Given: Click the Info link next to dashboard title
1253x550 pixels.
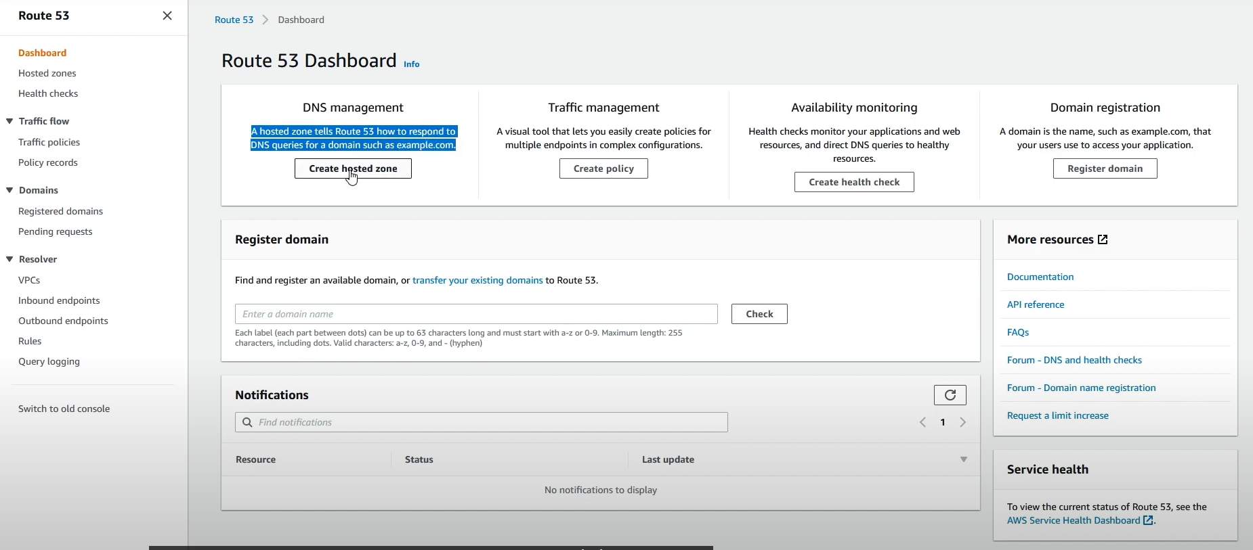Looking at the screenshot, I should point(412,64).
